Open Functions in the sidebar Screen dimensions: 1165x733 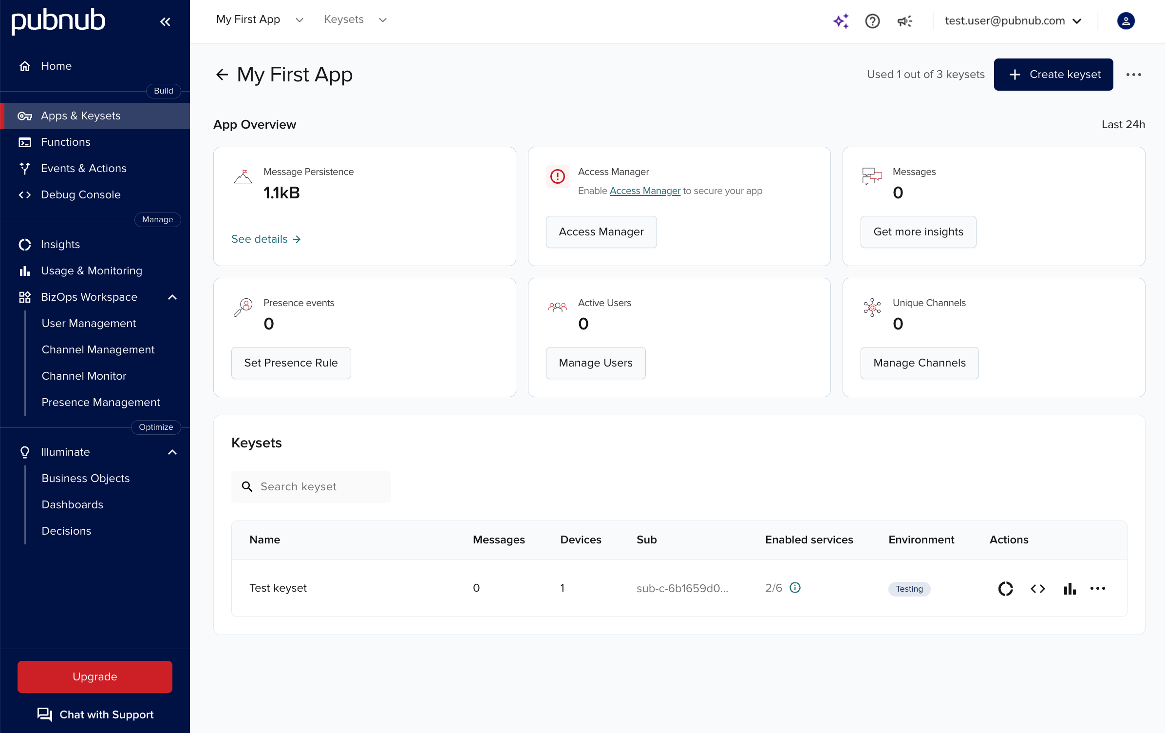point(65,142)
